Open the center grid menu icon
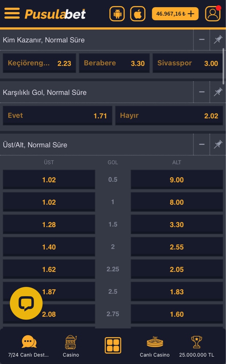The height and width of the screenshot is (364, 226). point(113,345)
